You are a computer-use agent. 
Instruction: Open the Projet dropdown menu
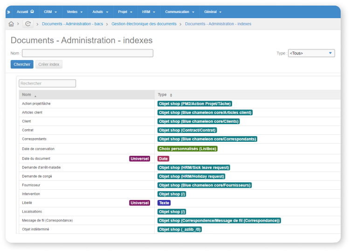125,12
